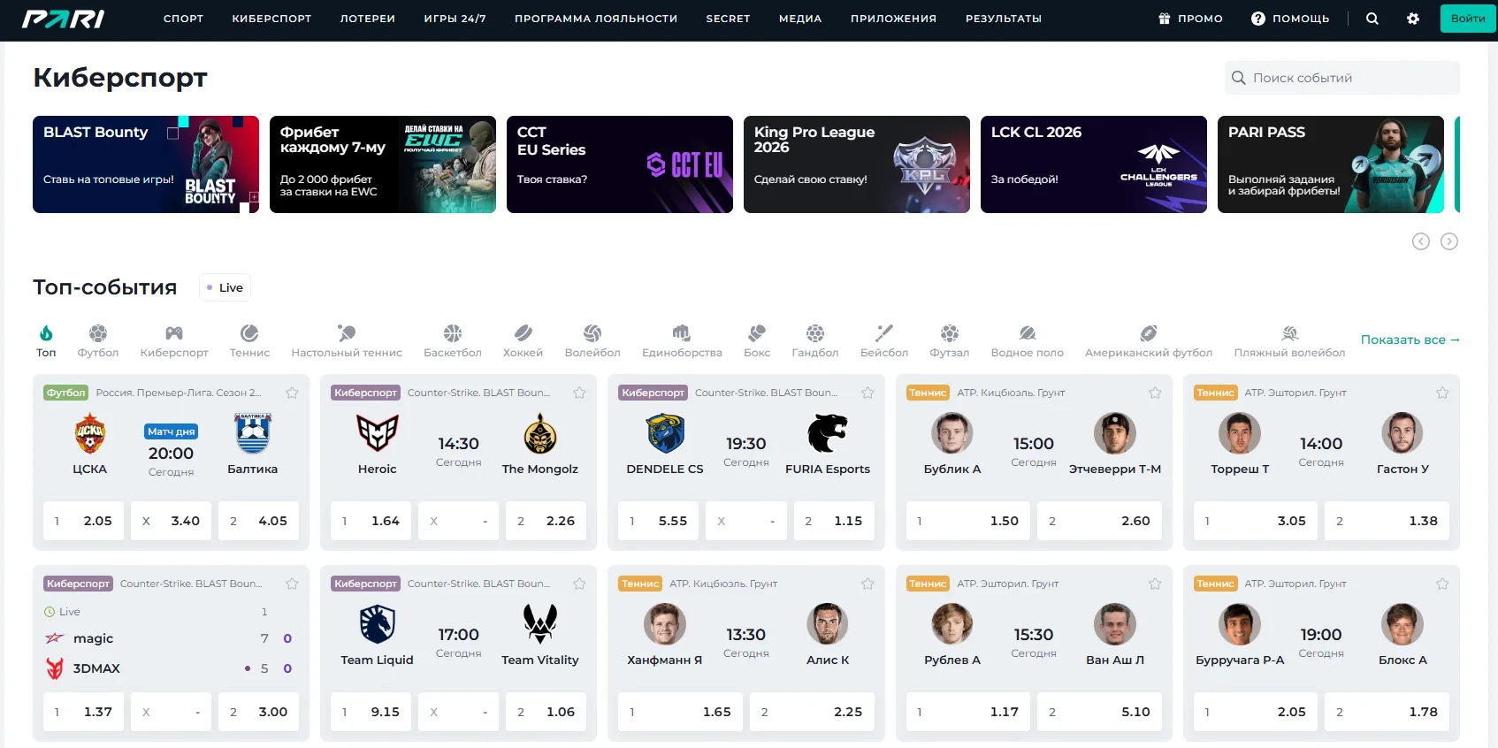Favorite the ЦСКА vs Балтика match
Viewport: 1498px width, 748px height.
pos(293,393)
